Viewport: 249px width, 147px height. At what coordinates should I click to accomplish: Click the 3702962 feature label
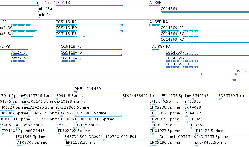[193, 102]
